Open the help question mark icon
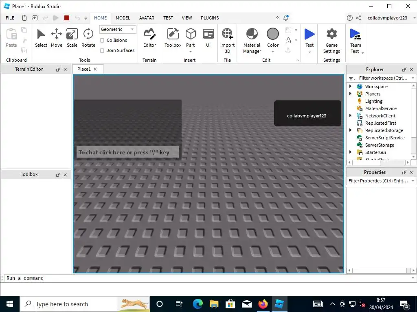The height and width of the screenshot is (312, 417). coord(350,18)
